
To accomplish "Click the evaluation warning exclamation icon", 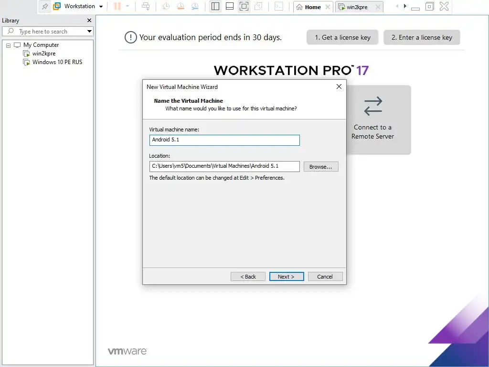I will tap(131, 37).
